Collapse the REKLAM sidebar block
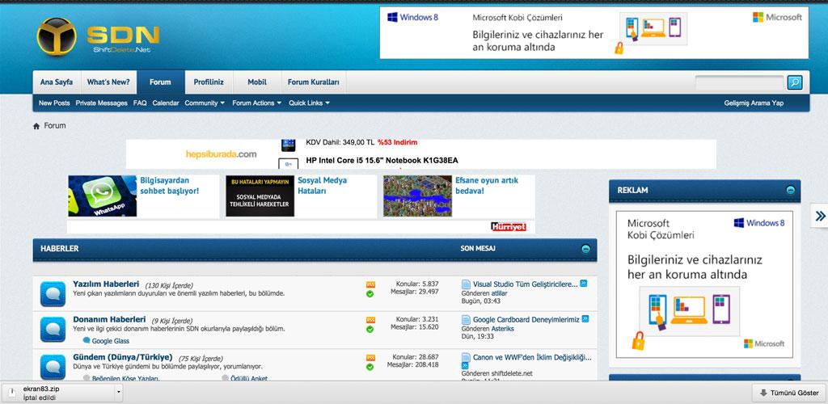Screen dimensions: 828x404 coord(790,191)
